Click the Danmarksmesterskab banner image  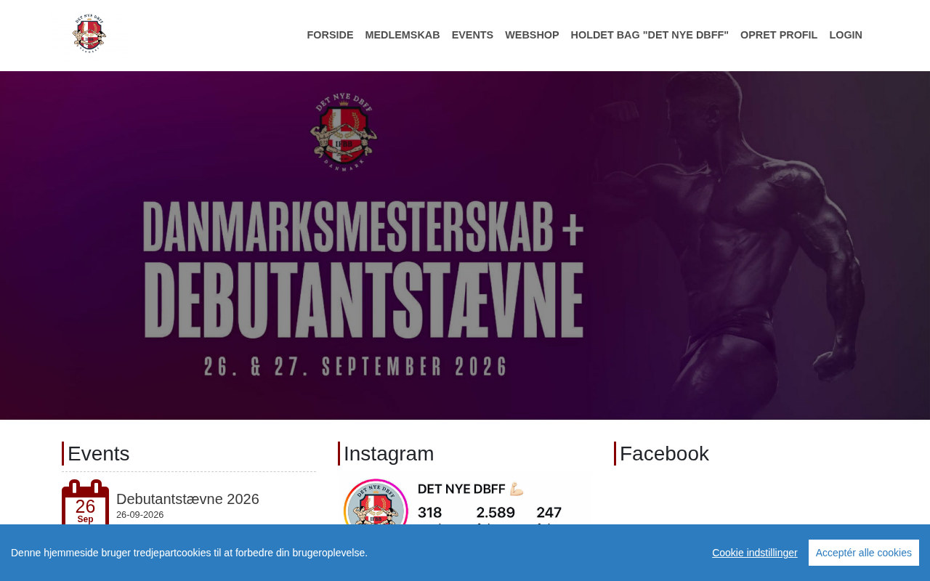[465, 245]
